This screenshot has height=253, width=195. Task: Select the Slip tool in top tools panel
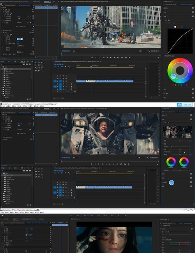pos(39,68)
